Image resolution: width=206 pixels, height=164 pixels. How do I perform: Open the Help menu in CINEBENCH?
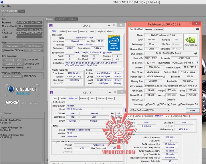pos(9,6)
